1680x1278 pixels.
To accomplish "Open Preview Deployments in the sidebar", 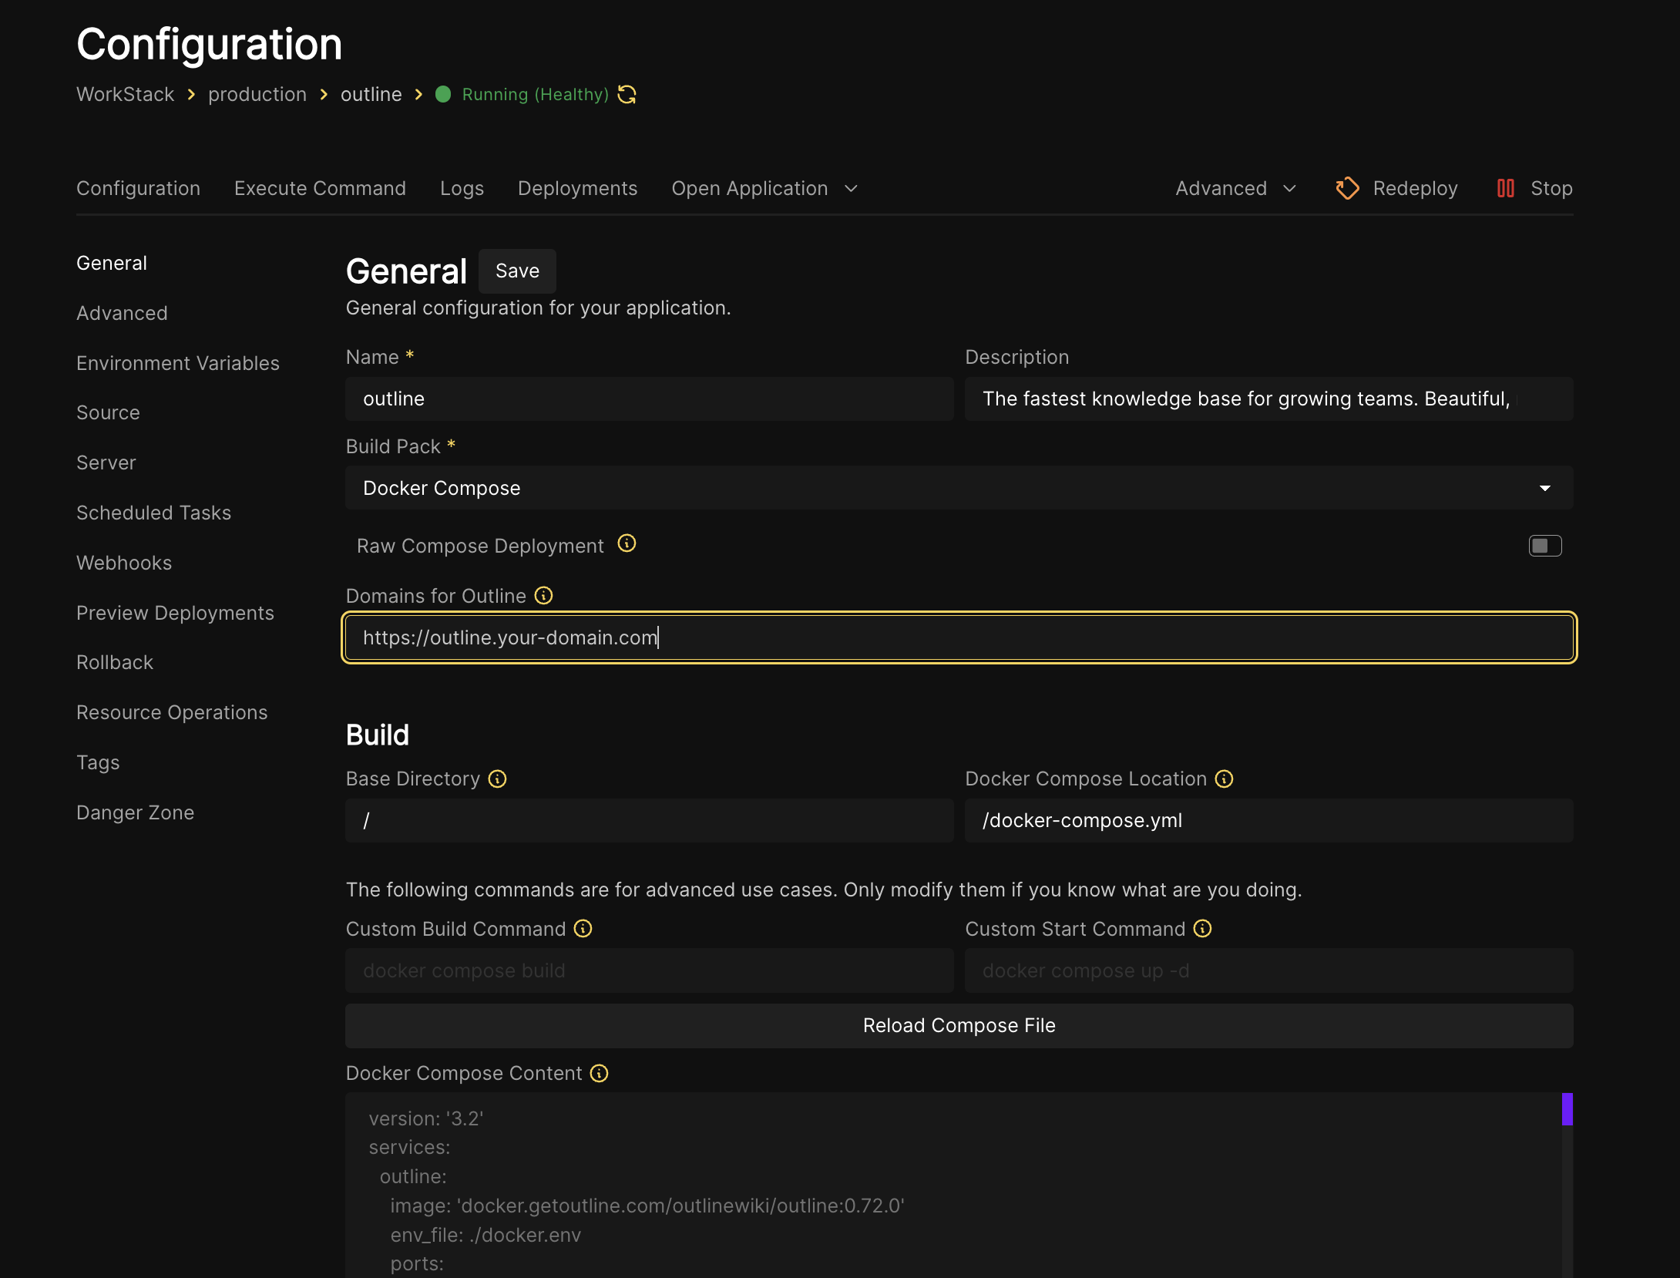I will click(x=175, y=614).
